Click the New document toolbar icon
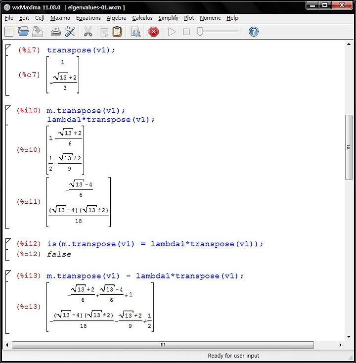Image resolution: width=356 pixels, height=363 pixels. tap(9, 32)
